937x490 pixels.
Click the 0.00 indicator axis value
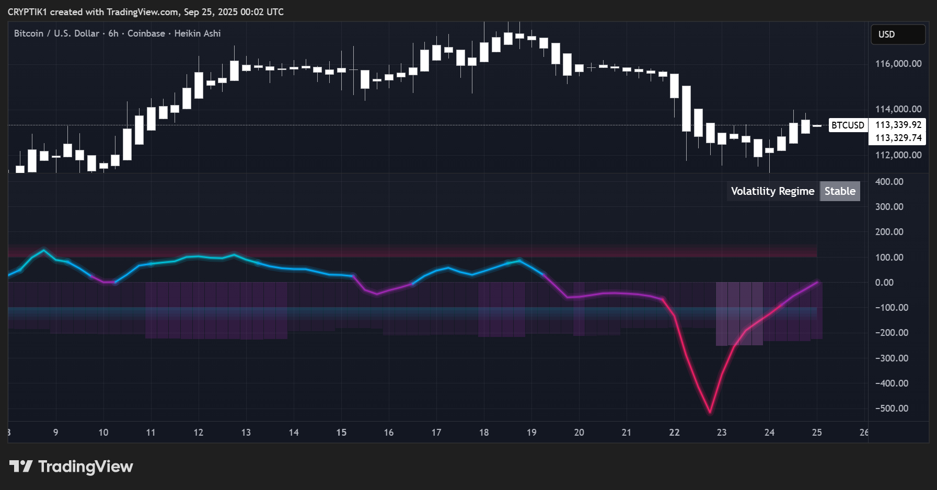(884, 283)
